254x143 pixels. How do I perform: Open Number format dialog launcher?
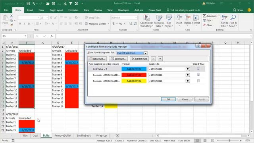tap(137, 30)
